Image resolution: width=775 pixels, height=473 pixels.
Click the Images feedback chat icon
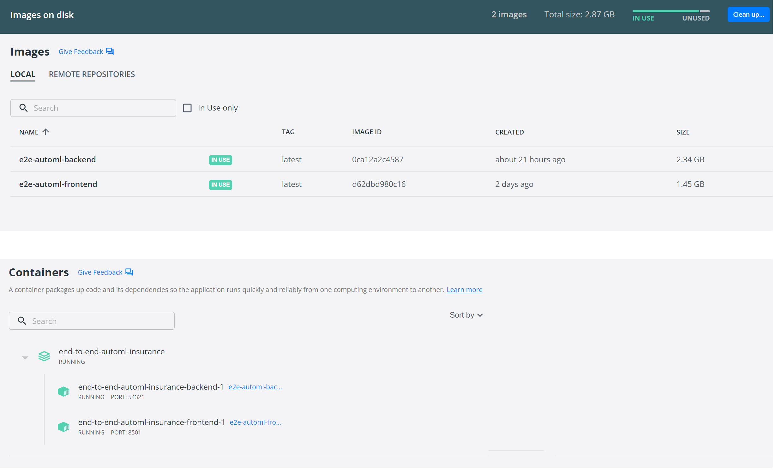tap(110, 51)
